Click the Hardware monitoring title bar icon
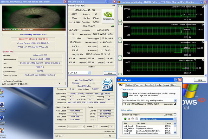Screen dimensions: 208x139 coord(119,2)
